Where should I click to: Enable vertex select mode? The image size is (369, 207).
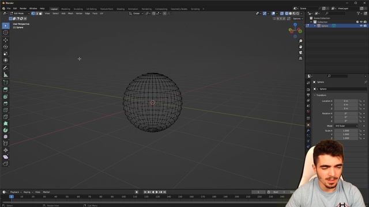tap(33, 13)
